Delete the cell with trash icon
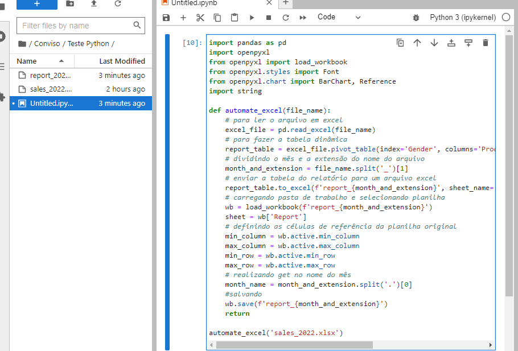The width and height of the screenshot is (518, 351). coord(486,43)
